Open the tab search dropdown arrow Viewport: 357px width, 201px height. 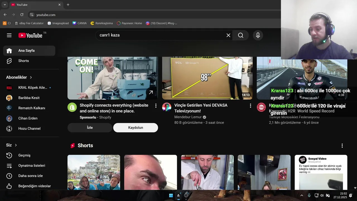[x=5, y=5]
